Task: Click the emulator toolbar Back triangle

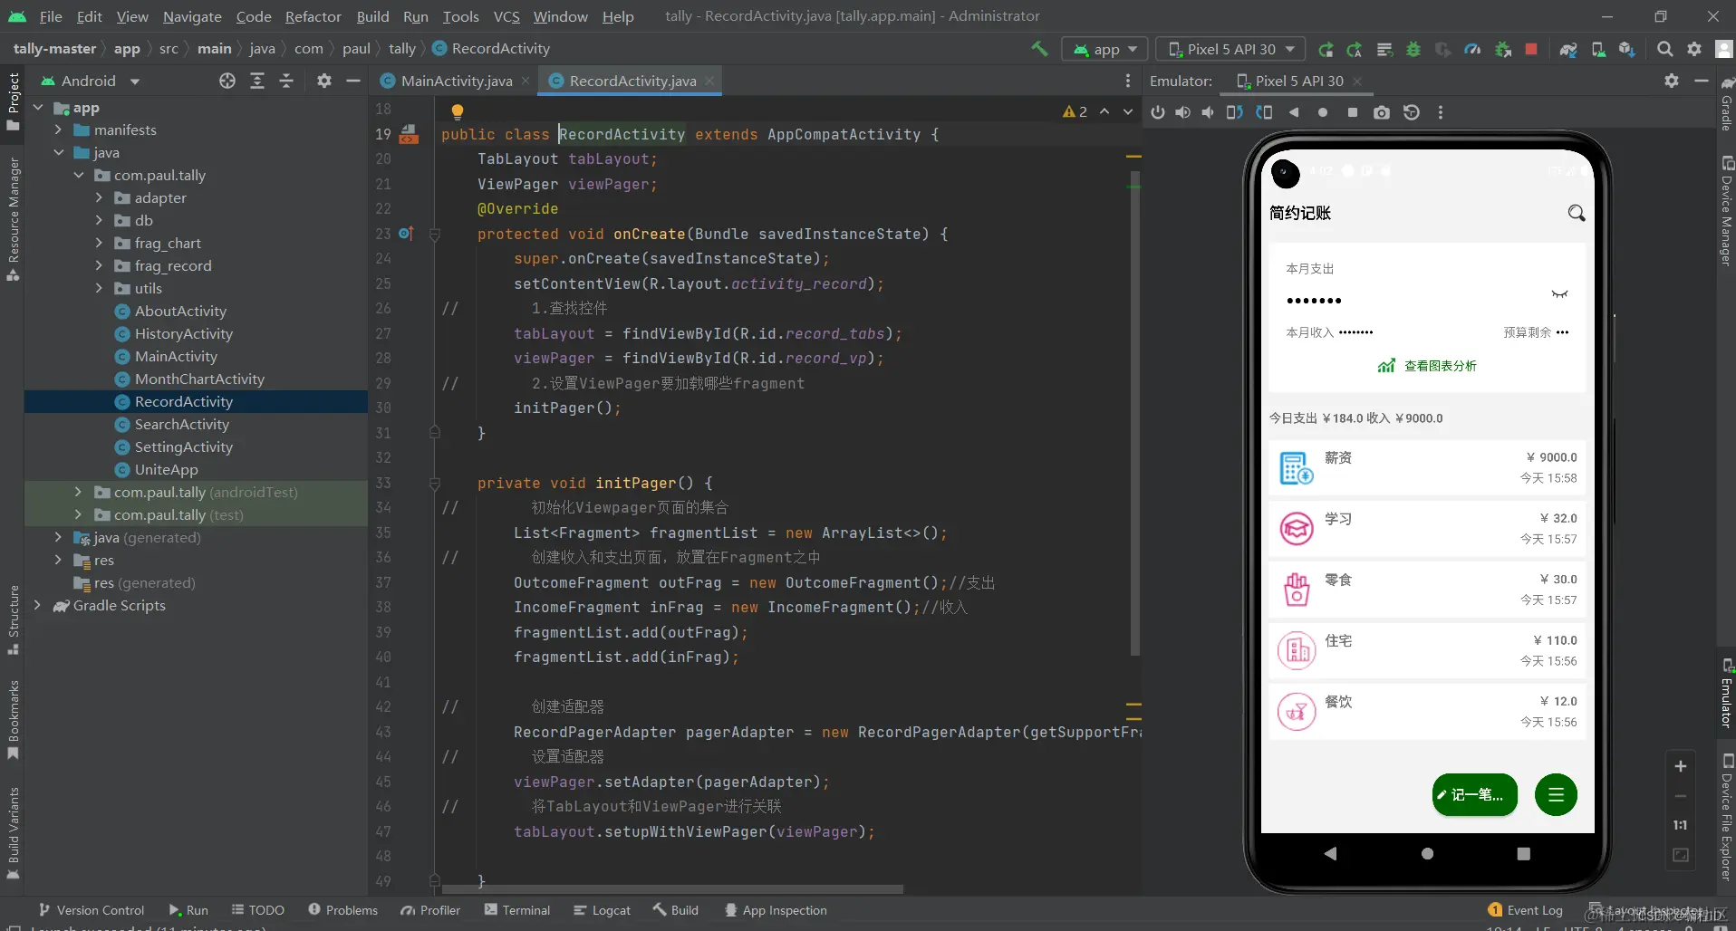Action: (1294, 112)
